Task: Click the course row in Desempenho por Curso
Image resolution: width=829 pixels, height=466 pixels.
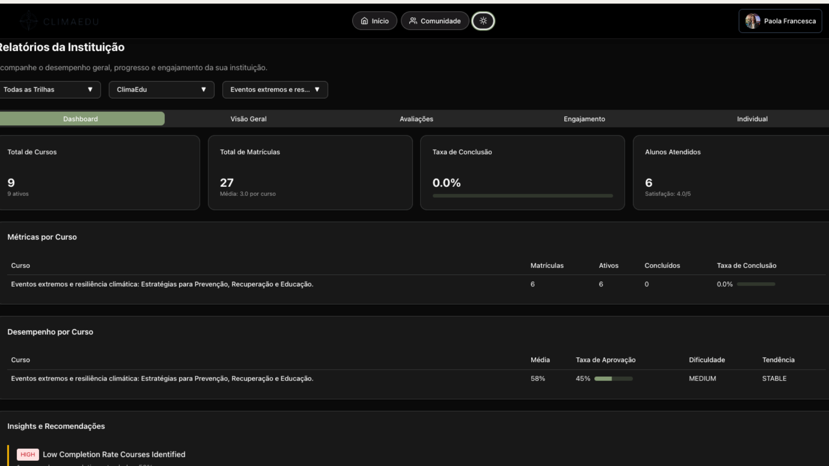Action: coord(416,378)
